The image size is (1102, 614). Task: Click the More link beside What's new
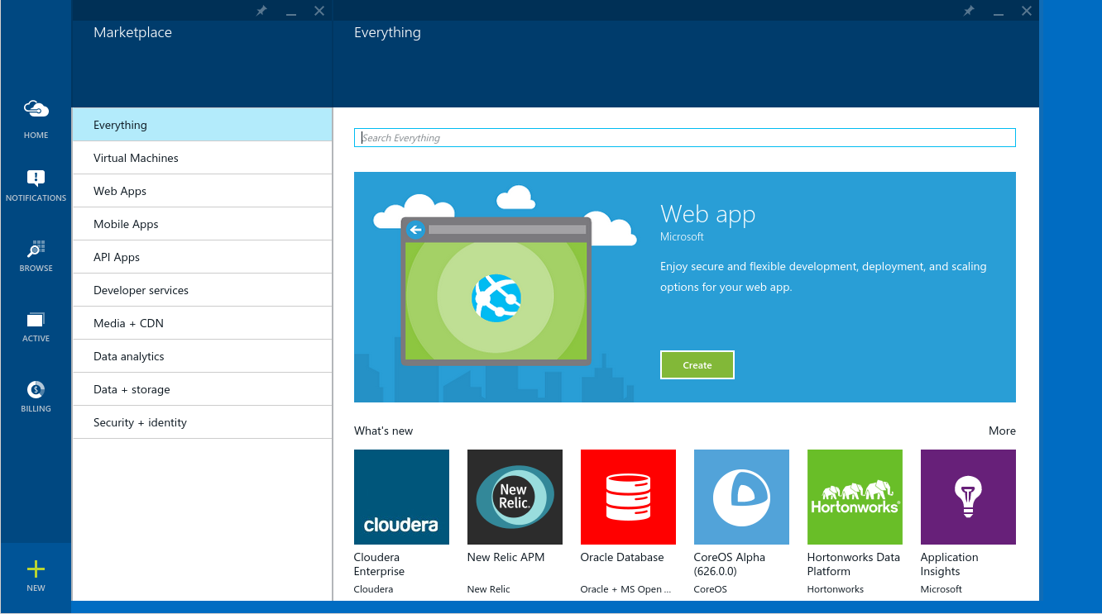click(x=1002, y=431)
